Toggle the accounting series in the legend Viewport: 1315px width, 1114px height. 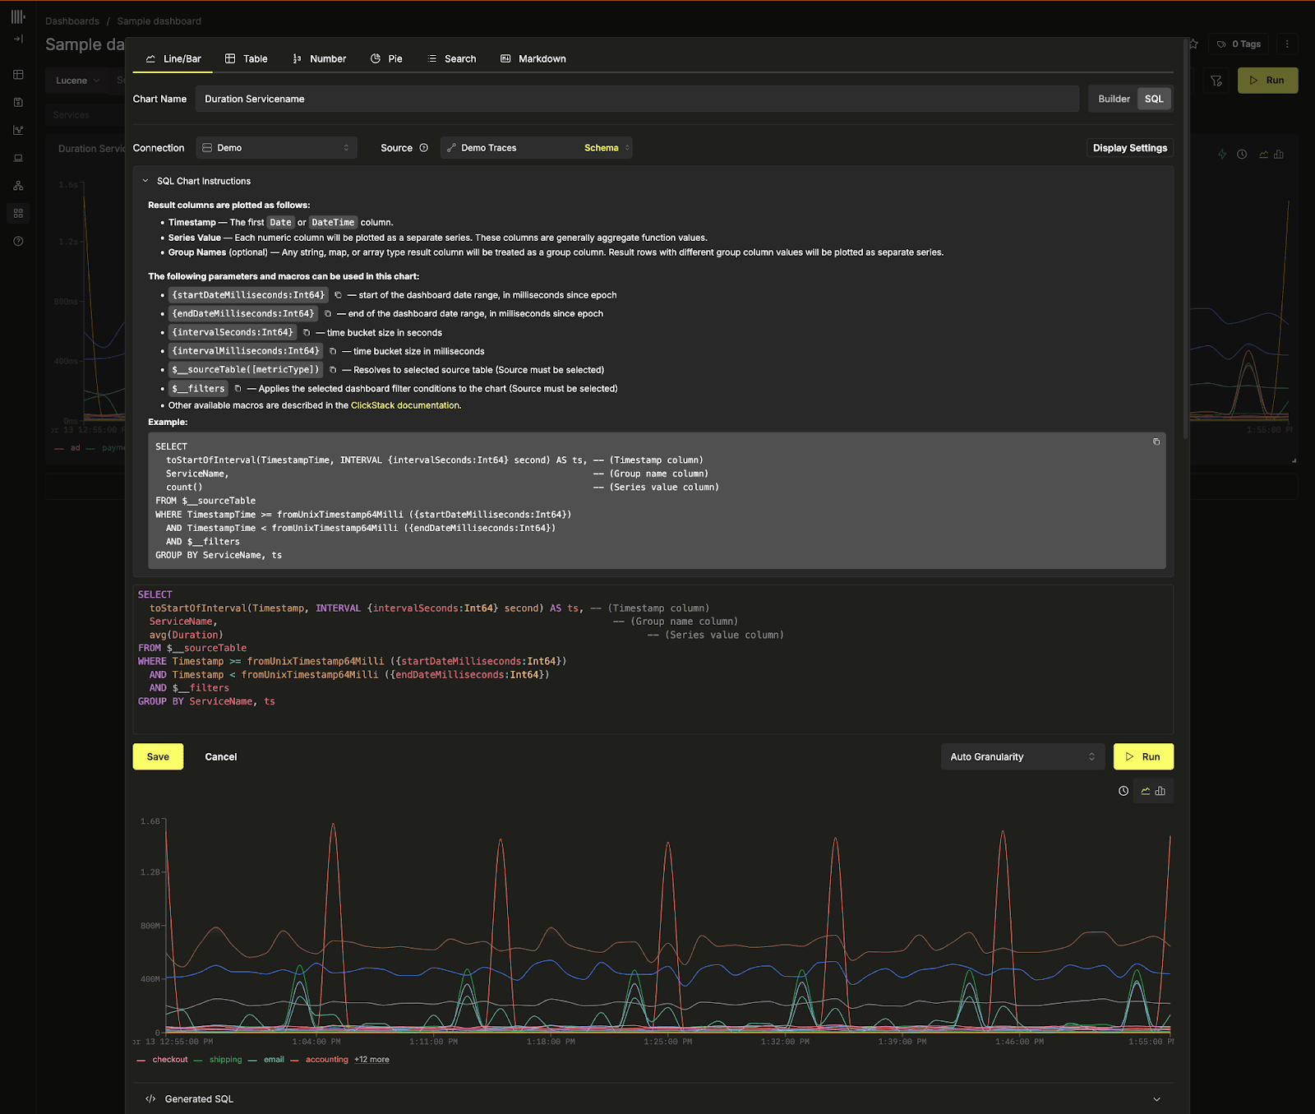click(326, 1059)
